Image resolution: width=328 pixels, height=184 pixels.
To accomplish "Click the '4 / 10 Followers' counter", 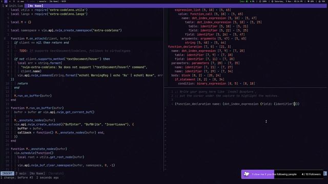I will click(x=311, y=174).
